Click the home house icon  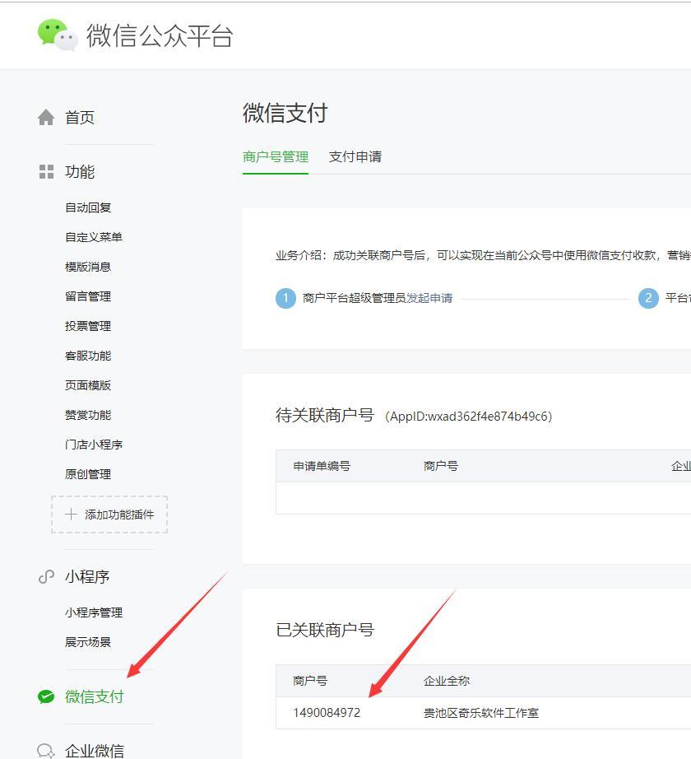click(46, 117)
